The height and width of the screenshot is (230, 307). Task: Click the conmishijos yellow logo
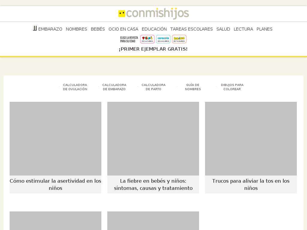pos(153,13)
